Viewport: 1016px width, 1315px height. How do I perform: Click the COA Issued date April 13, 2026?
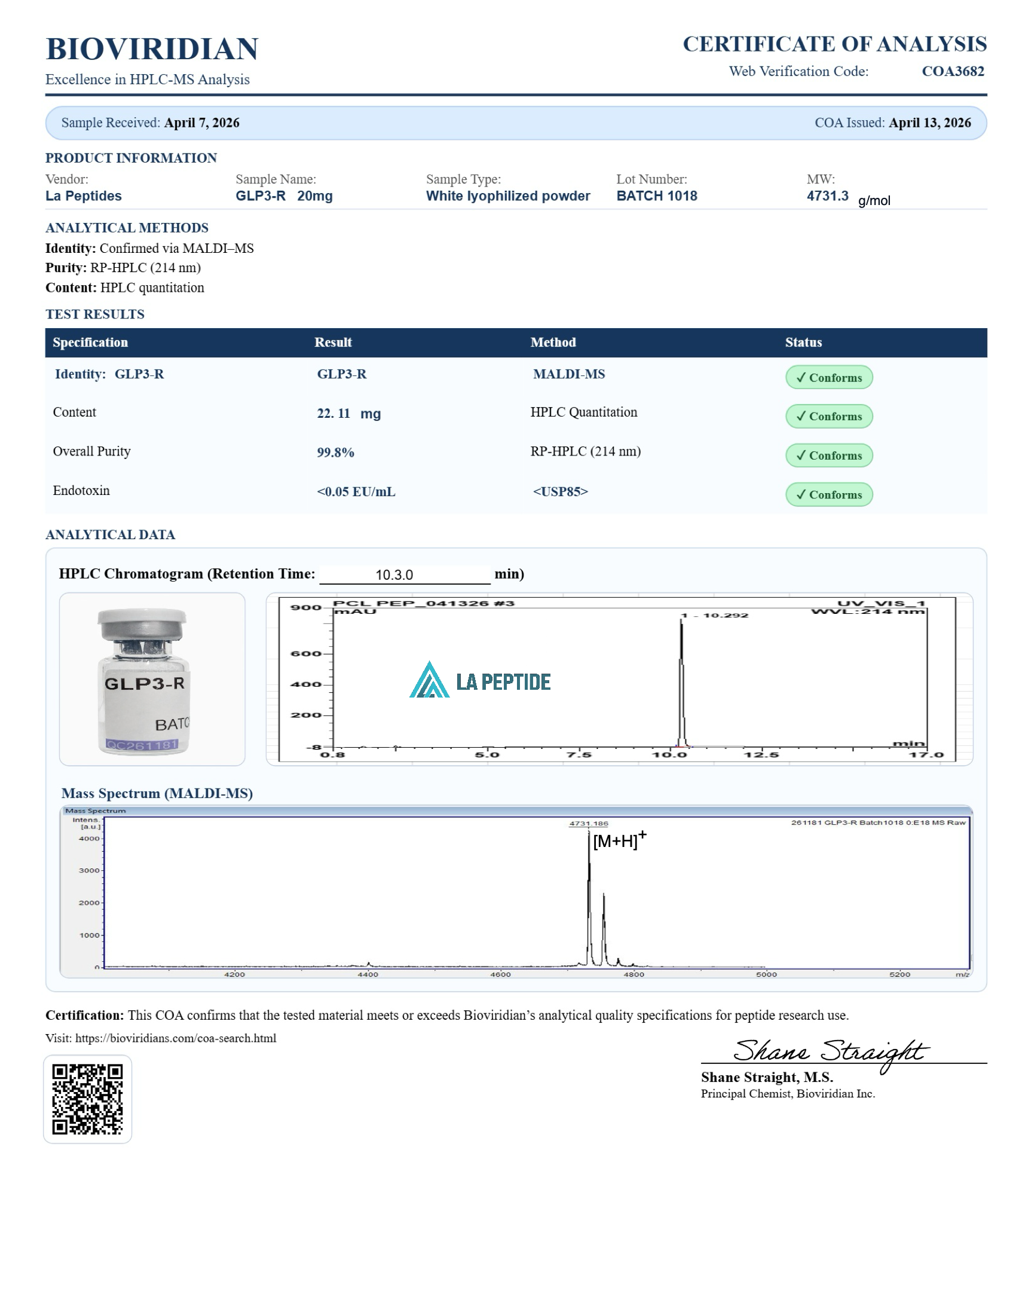click(929, 123)
